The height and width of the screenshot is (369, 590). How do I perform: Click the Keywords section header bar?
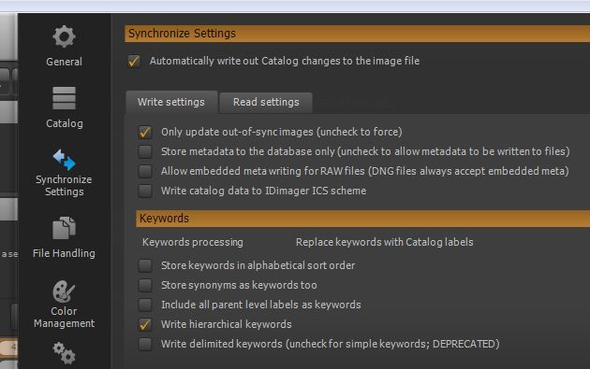pyautogui.click(x=362, y=219)
